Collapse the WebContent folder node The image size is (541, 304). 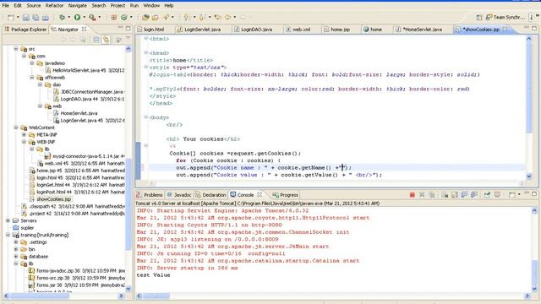(x=16, y=128)
